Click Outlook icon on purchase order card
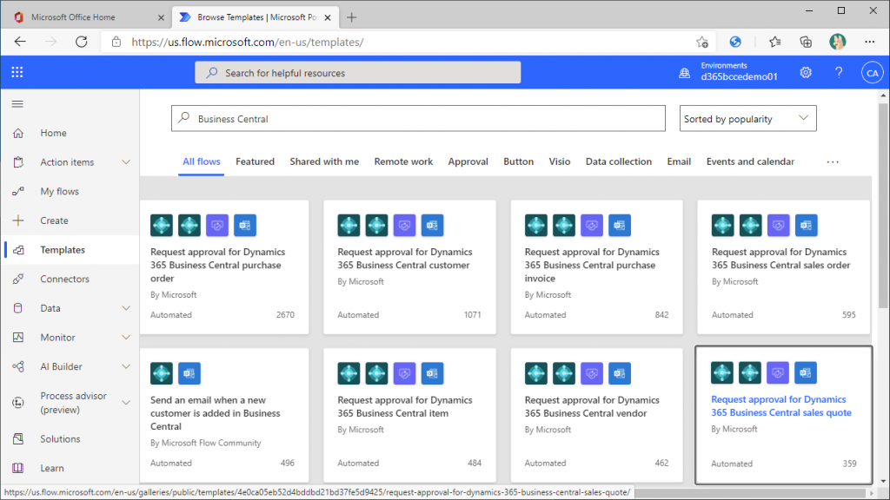890x500 pixels. point(245,225)
